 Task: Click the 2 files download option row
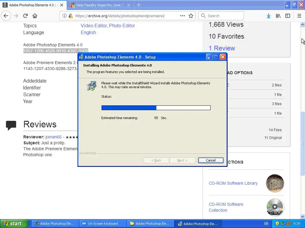coord(256,85)
